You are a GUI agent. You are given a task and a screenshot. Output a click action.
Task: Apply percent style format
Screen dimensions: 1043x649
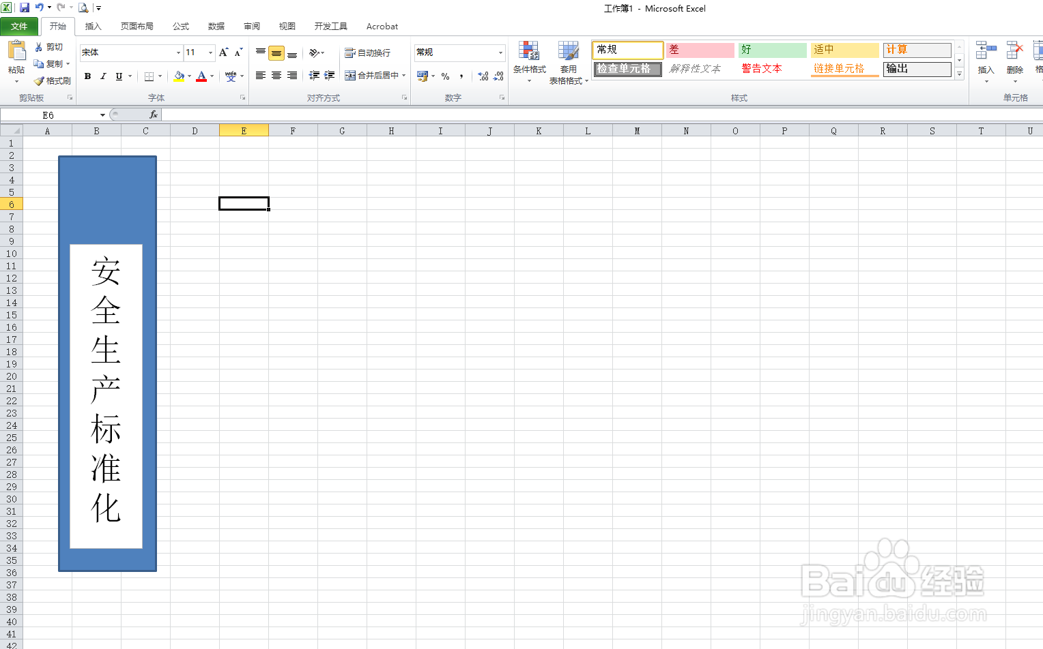pyautogui.click(x=446, y=76)
